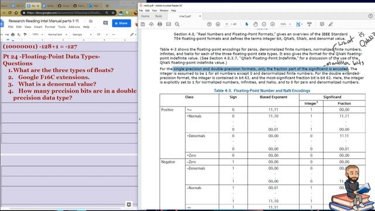Open the find text magnifier in Acrobat
The image size is (375, 211).
(177, 24)
